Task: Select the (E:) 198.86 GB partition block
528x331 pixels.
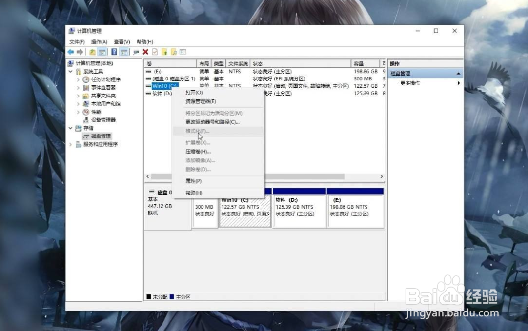Action: click(x=356, y=208)
